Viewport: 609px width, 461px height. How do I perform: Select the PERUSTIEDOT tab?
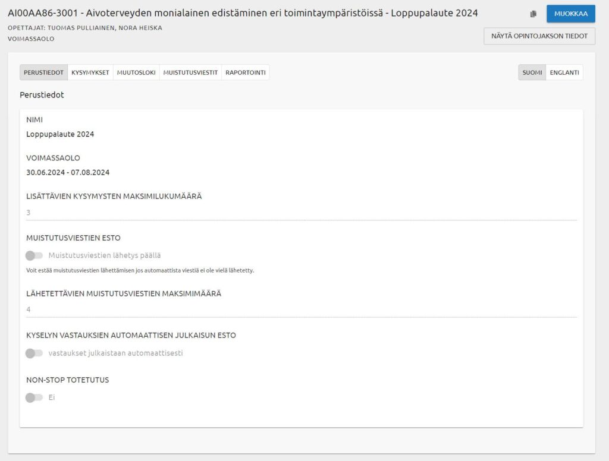(x=43, y=72)
